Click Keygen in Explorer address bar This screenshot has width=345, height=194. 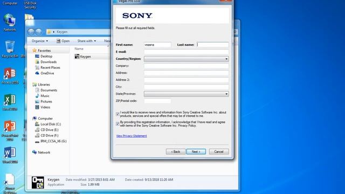coord(62,32)
